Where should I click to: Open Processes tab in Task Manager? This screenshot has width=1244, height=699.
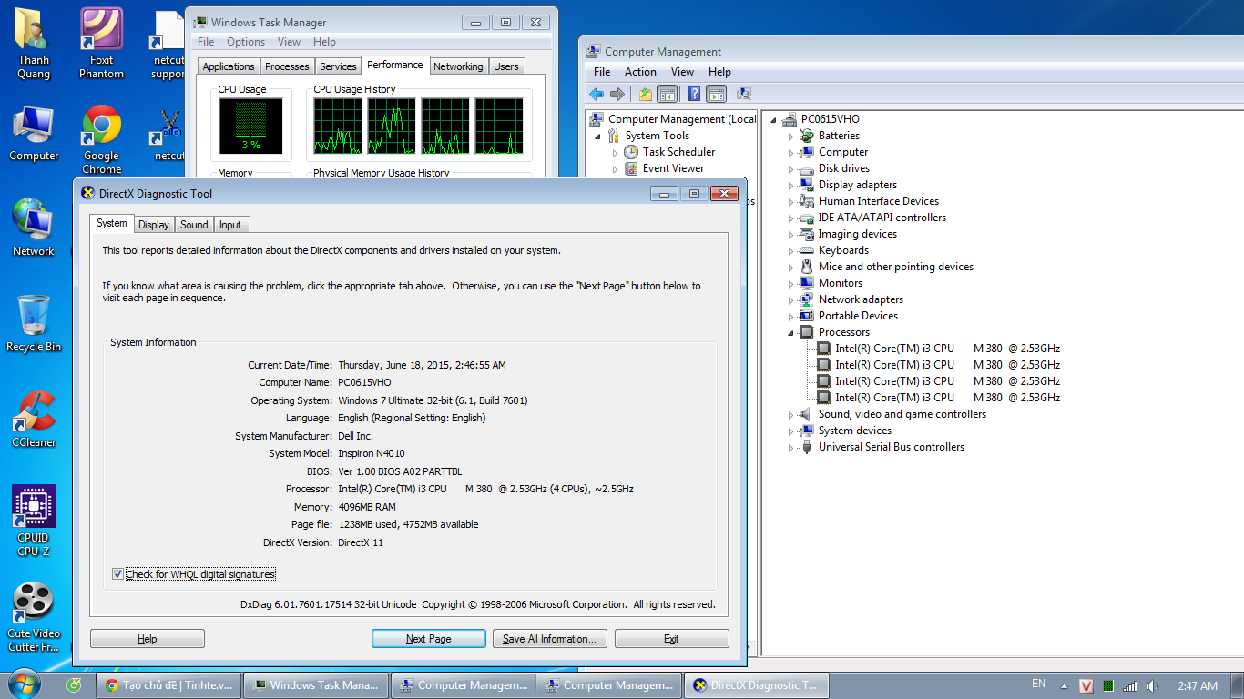[287, 66]
